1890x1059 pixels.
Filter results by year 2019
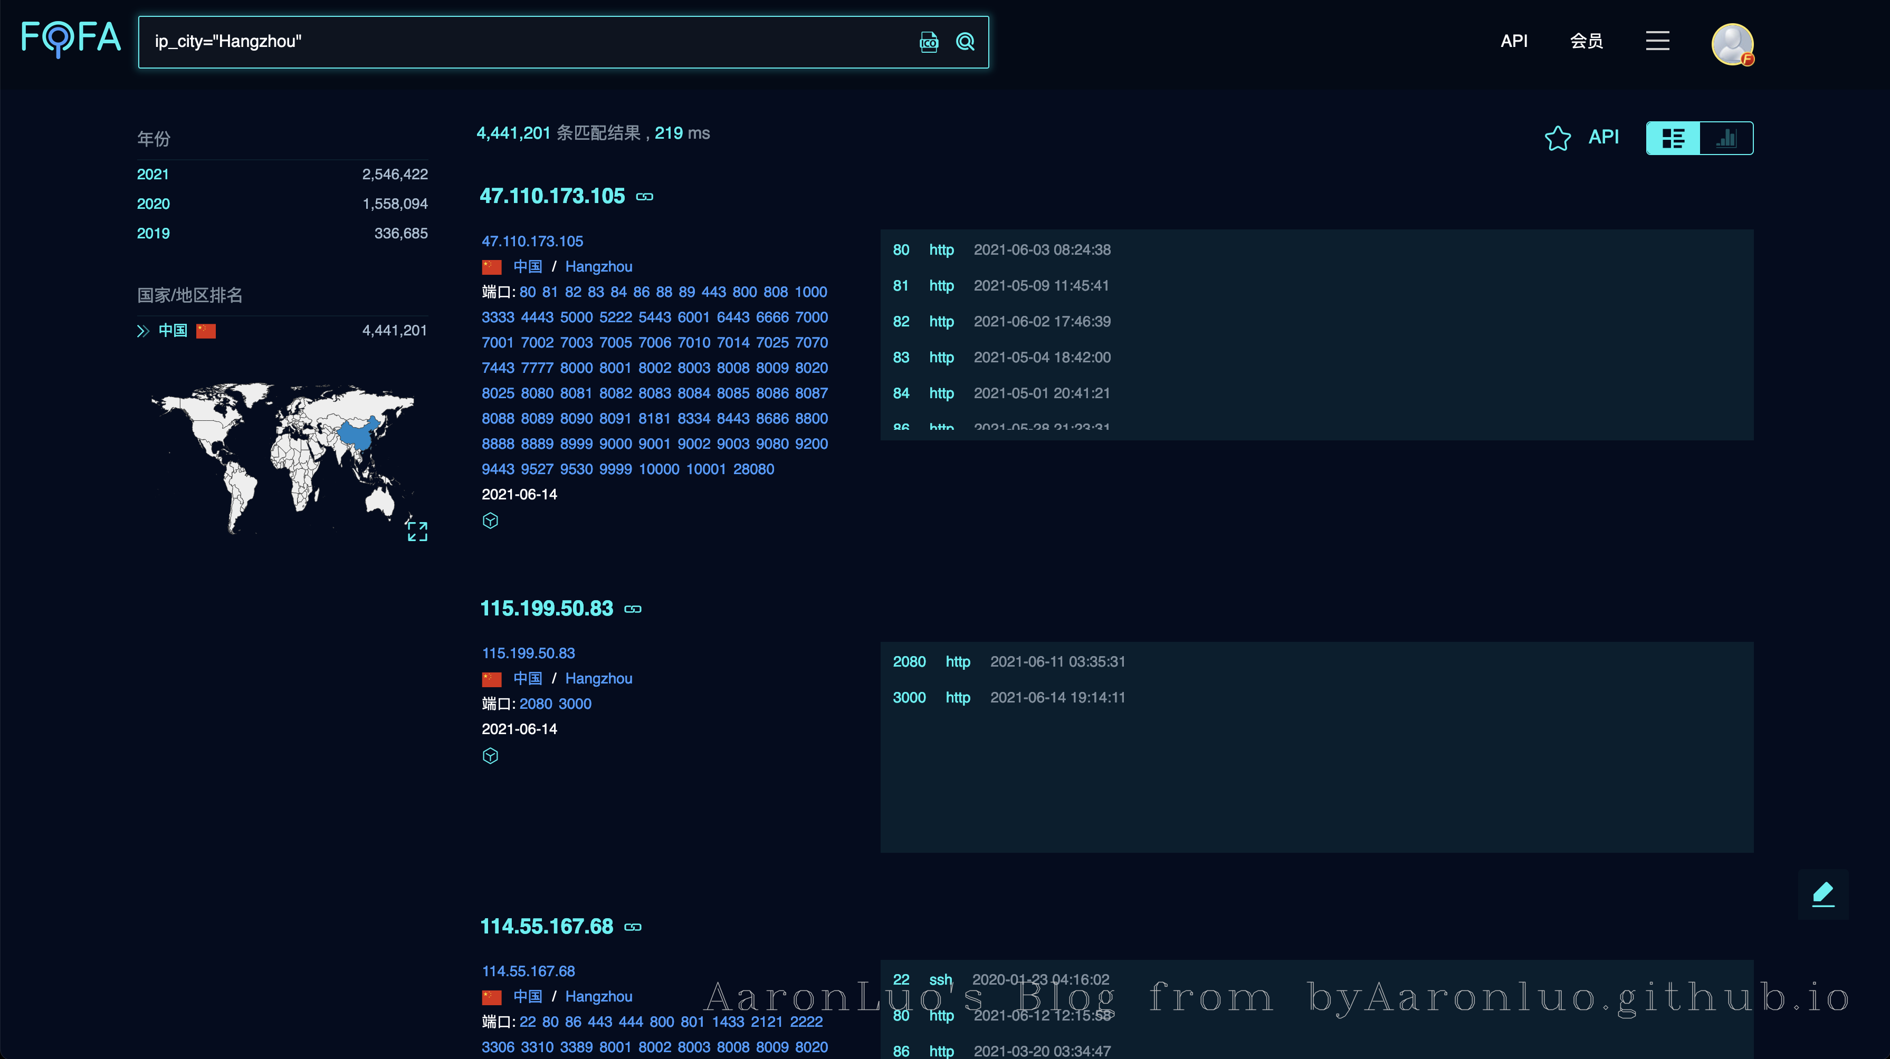(x=152, y=233)
